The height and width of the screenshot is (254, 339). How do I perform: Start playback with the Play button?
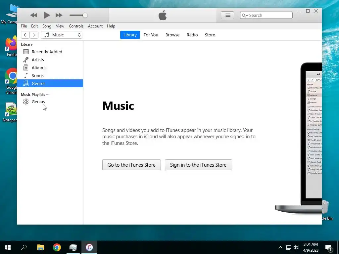[x=46, y=15]
